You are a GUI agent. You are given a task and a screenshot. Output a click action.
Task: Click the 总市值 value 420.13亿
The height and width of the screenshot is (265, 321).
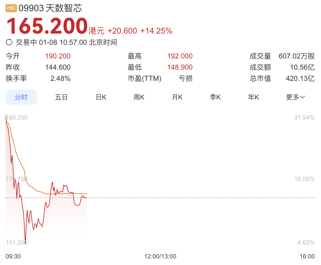[x=300, y=78]
